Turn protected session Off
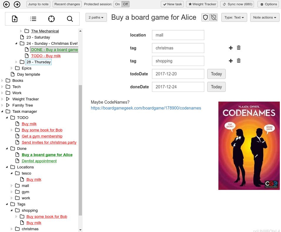This screenshot has height=232, width=281. (126, 4)
